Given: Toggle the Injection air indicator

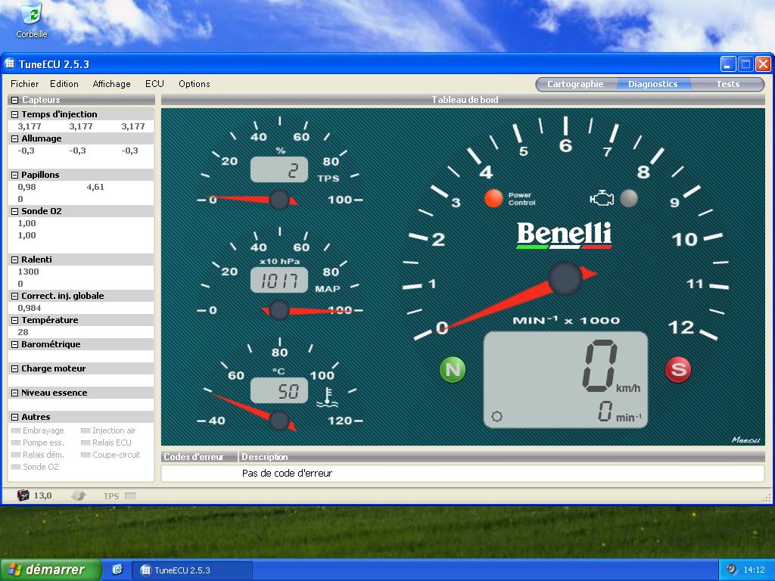Looking at the screenshot, I should (x=86, y=430).
